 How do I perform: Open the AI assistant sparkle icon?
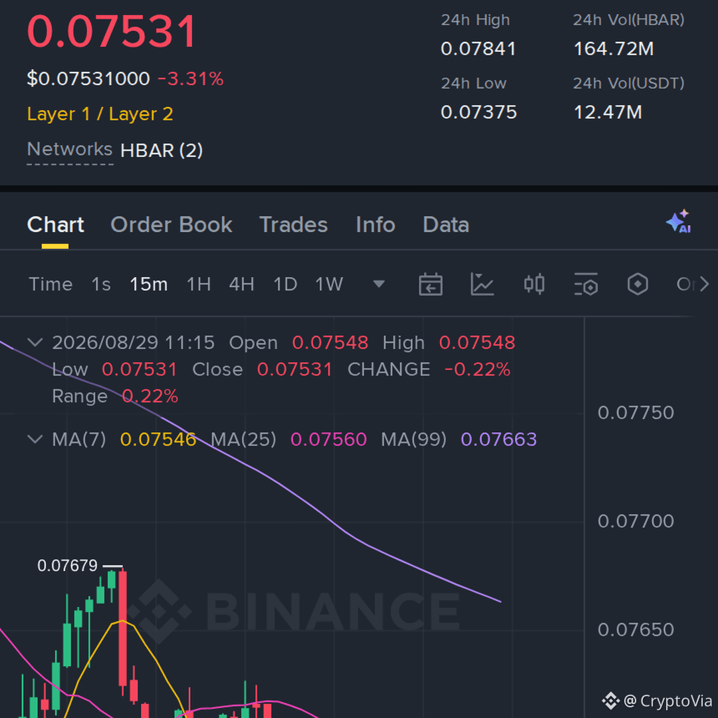(x=679, y=222)
